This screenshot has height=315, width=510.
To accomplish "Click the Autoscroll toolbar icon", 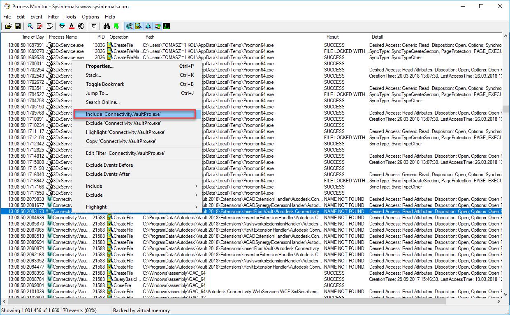I will [x=40, y=27].
